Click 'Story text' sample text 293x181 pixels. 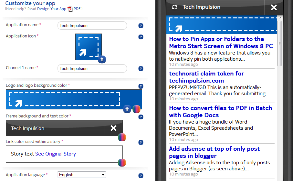[22, 154]
